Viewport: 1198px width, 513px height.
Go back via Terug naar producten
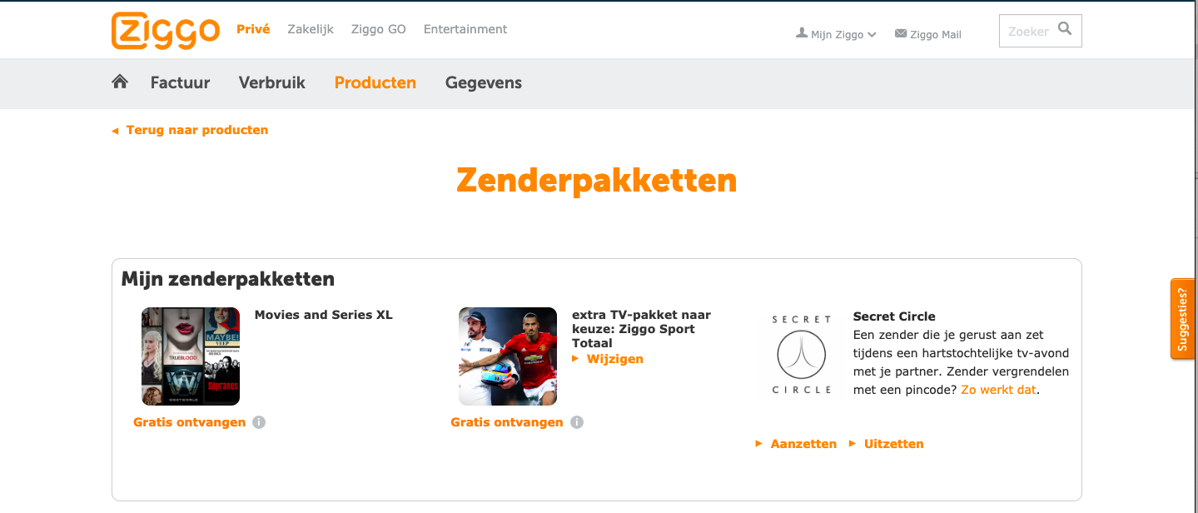pyautogui.click(x=196, y=130)
